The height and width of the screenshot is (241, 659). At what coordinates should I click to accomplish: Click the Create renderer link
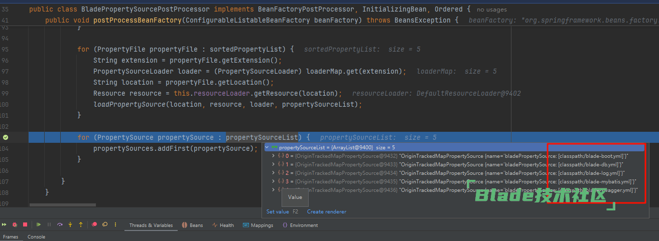(x=326, y=211)
